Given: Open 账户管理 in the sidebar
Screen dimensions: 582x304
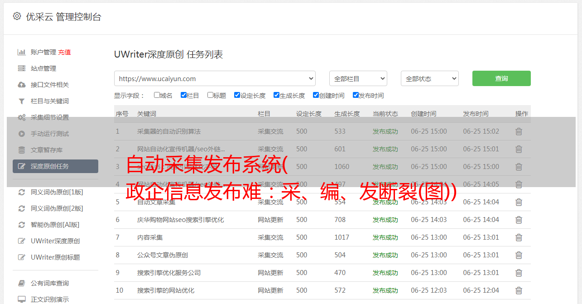Looking at the screenshot, I should (x=43, y=52).
